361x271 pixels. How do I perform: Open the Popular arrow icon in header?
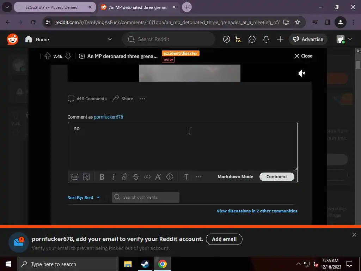click(x=227, y=40)
